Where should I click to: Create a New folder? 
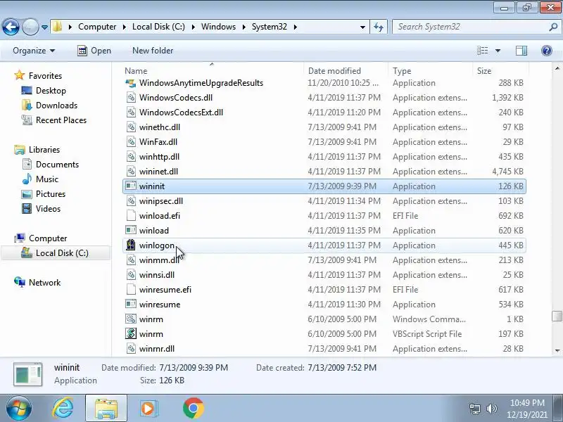153,51
